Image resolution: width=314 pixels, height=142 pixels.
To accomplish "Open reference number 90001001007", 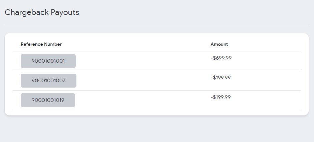I will (x=48, y=81).
